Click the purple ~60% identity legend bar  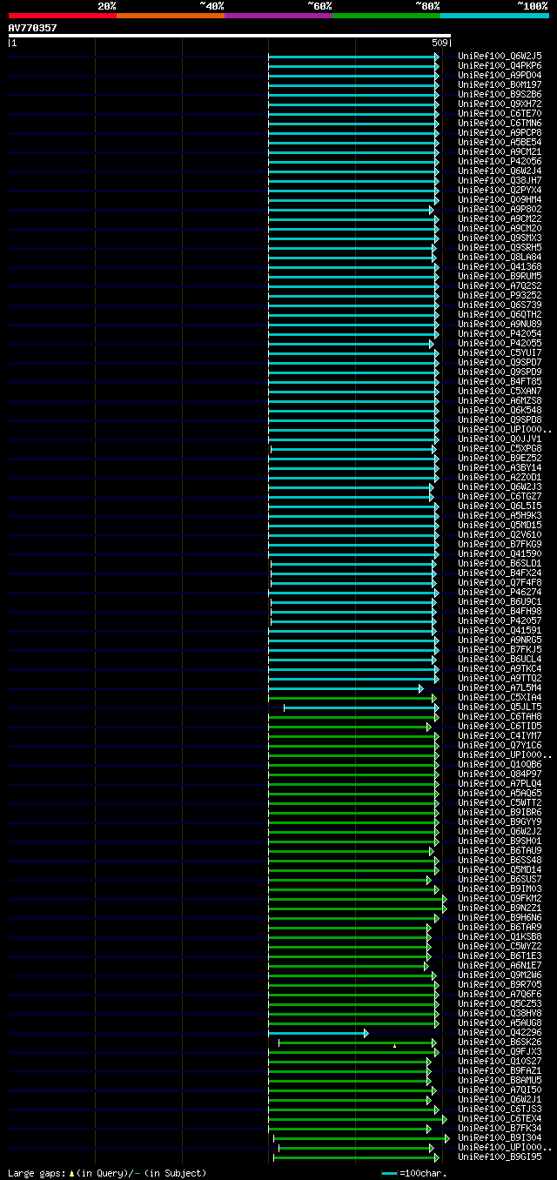(x=278, y=16)
